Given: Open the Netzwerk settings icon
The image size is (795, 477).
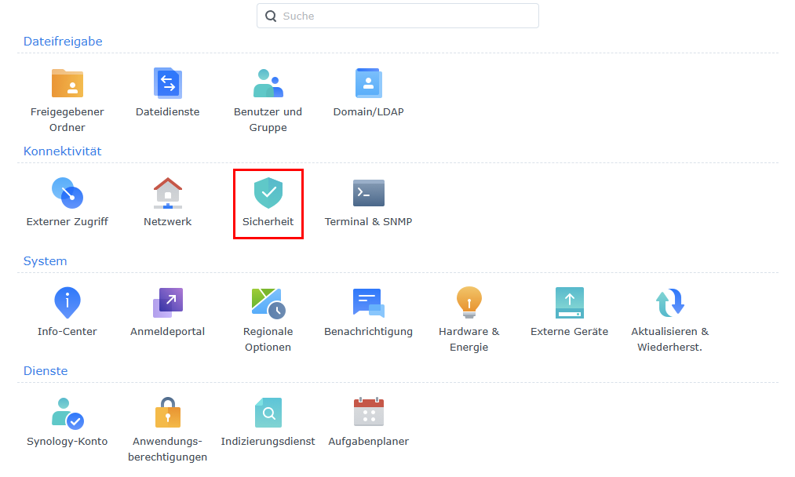Looking at the screenshot, I should (x=167, y=193).
